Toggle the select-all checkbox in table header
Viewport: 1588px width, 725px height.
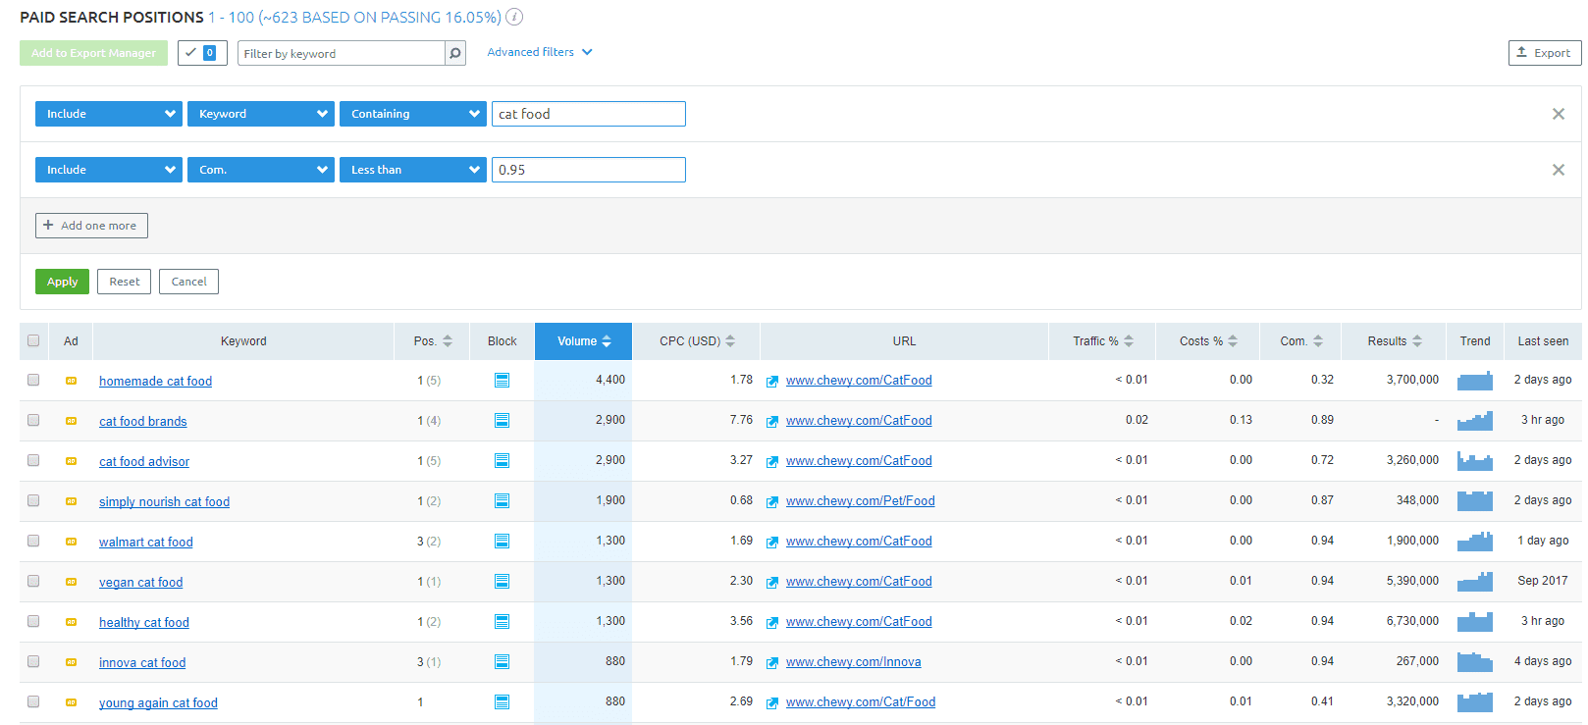33,340
